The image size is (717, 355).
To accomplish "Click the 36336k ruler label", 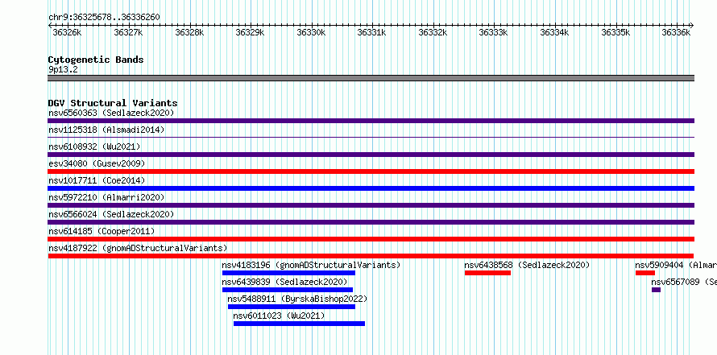I will (676, 32).
